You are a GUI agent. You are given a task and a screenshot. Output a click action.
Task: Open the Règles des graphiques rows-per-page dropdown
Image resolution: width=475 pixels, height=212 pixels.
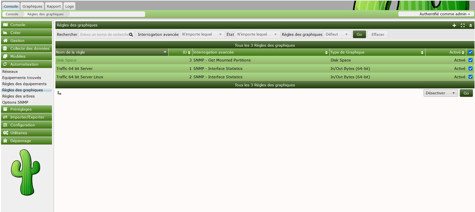[x=337, y=35]
